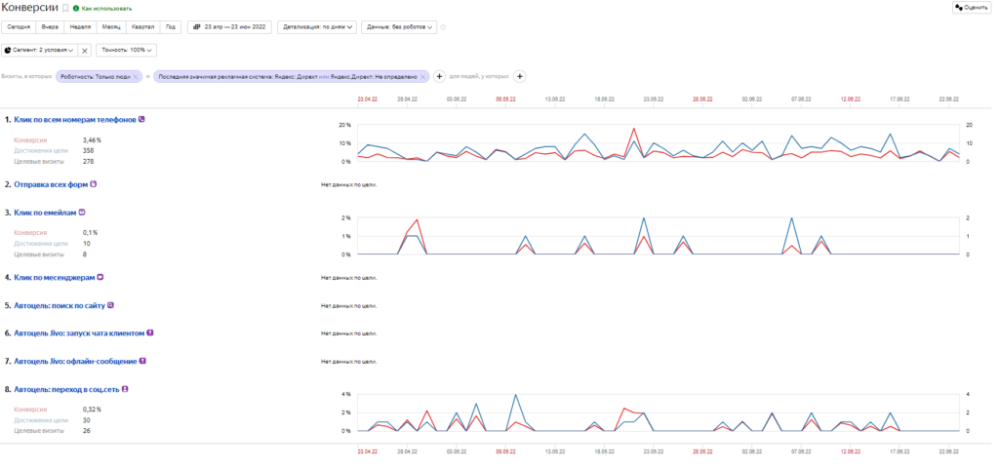Click social goal achievements value 30

87,420
